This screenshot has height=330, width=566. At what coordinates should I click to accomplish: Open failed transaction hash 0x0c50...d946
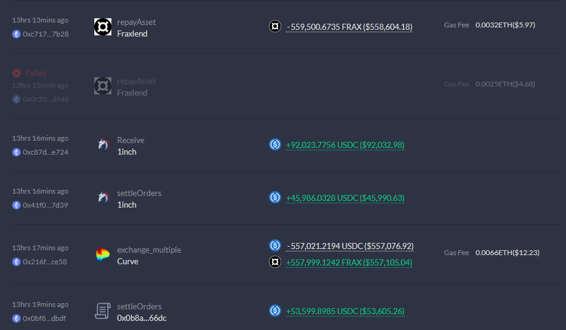(x=46, y=99)
